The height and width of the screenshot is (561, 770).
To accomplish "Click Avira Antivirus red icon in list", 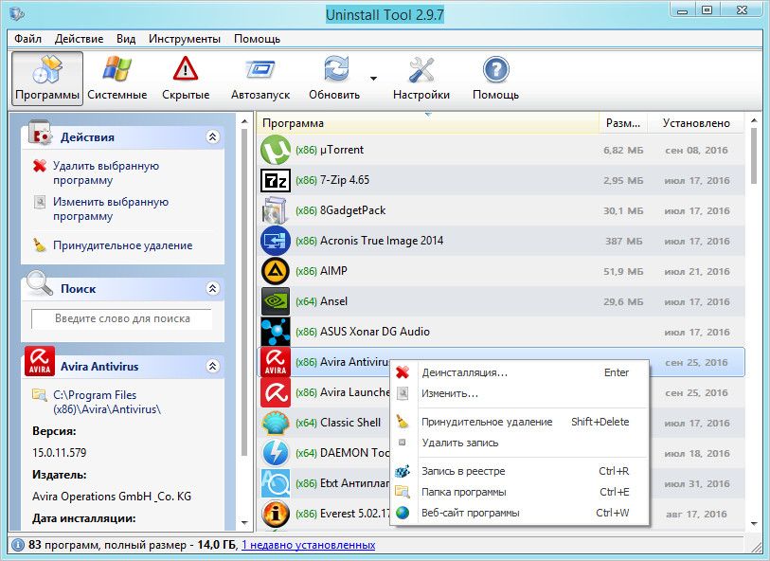I will coord(275,362).
